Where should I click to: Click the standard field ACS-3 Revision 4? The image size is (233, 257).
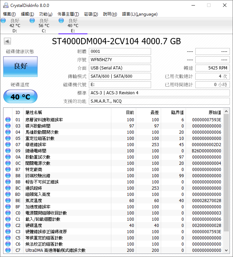tap(159, 93)
